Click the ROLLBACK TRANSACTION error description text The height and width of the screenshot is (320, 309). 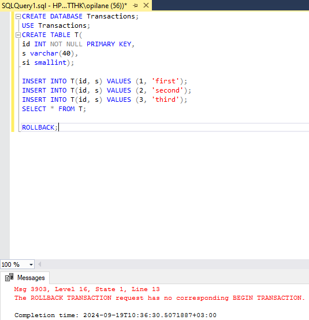tap(159, 298)
